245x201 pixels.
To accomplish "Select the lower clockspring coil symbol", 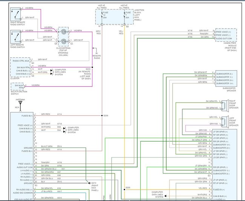I will pos(63,41).
